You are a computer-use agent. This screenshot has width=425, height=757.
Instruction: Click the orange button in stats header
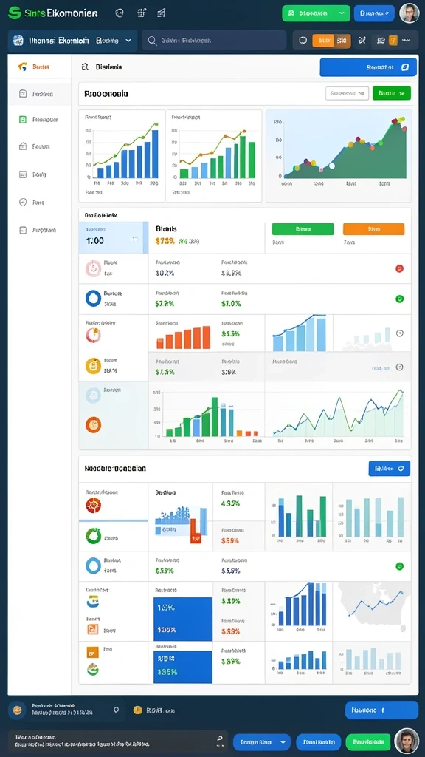[373, 229]
